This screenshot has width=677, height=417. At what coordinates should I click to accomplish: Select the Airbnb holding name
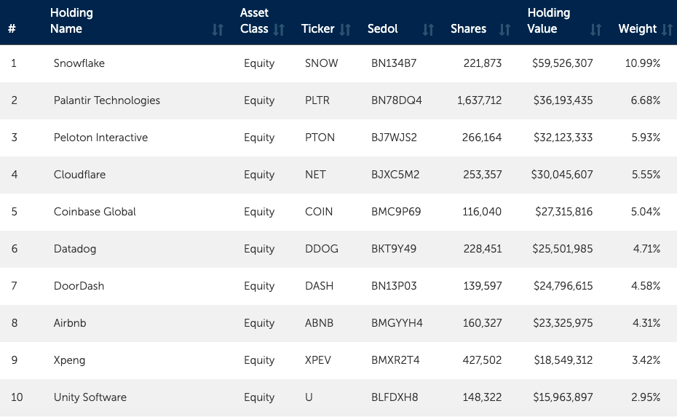pyautogui.click(x=69, y=323)
